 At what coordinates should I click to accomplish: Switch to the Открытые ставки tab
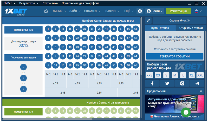tap(191, 28)
